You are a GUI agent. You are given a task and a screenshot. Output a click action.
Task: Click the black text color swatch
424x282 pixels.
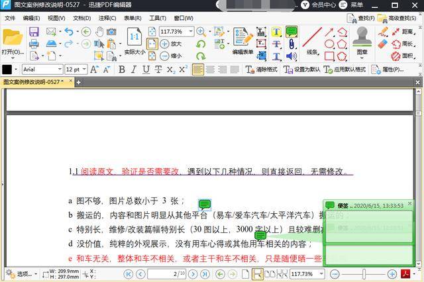tap(7, 70)
